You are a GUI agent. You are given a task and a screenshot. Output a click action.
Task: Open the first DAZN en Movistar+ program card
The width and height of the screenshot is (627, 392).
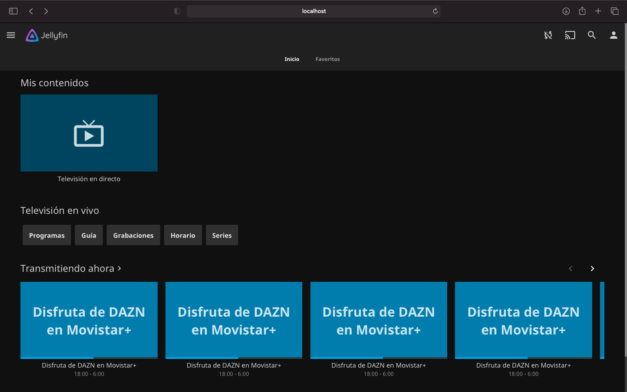(x=89, y=320)
